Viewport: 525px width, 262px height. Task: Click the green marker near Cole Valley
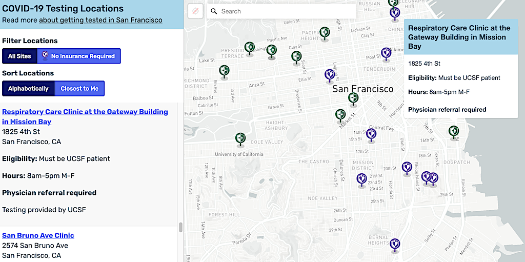(x=240, y=138)
